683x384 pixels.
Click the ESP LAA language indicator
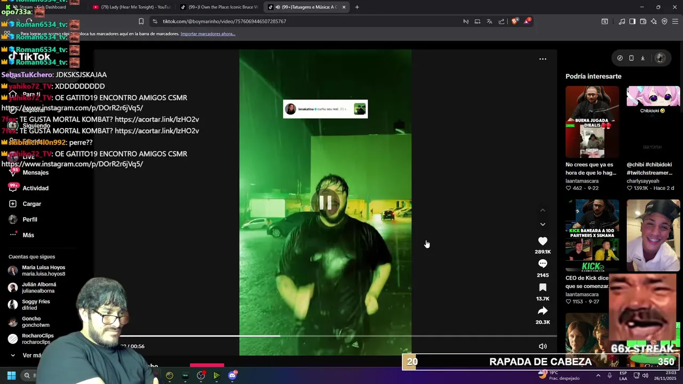pos(623,375)
